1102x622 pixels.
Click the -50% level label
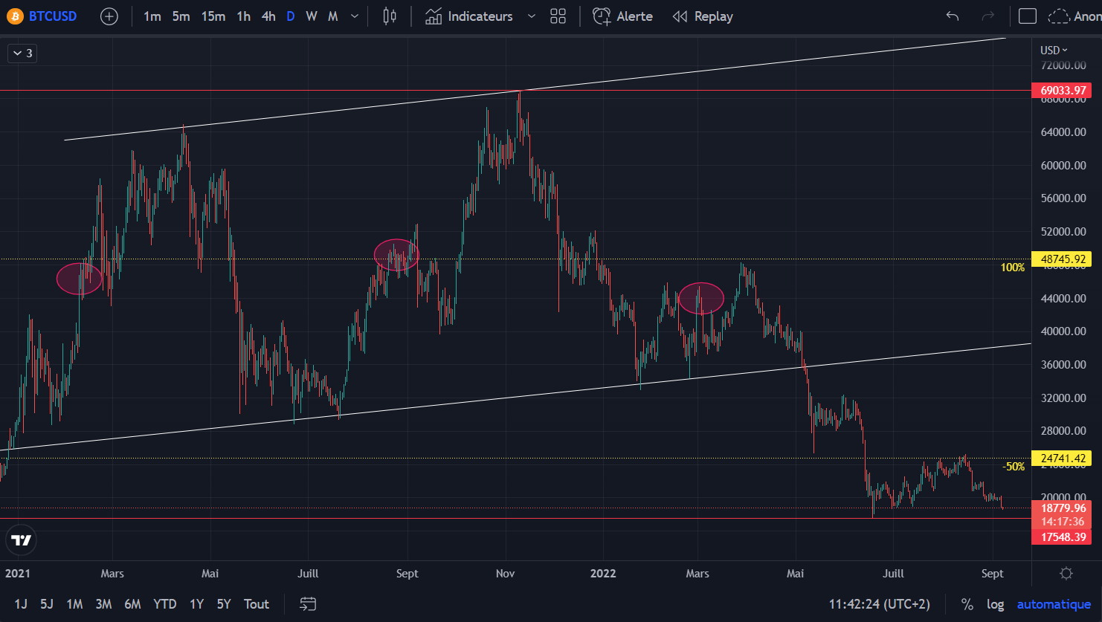(x=1014, y=467)
